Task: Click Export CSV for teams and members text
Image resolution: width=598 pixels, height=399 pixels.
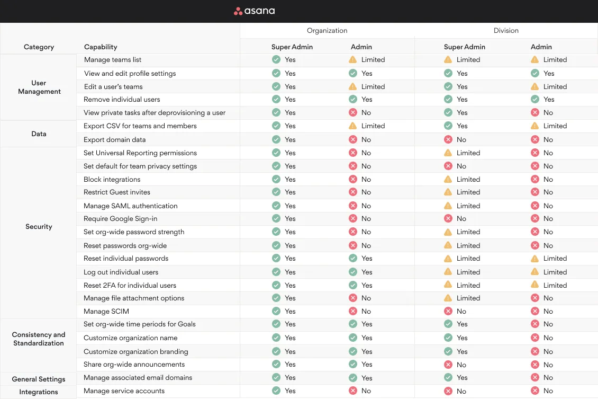Action: (140, 126)
